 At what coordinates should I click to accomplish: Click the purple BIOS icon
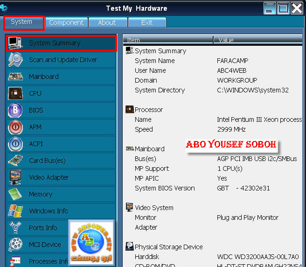tap(15, 110)
